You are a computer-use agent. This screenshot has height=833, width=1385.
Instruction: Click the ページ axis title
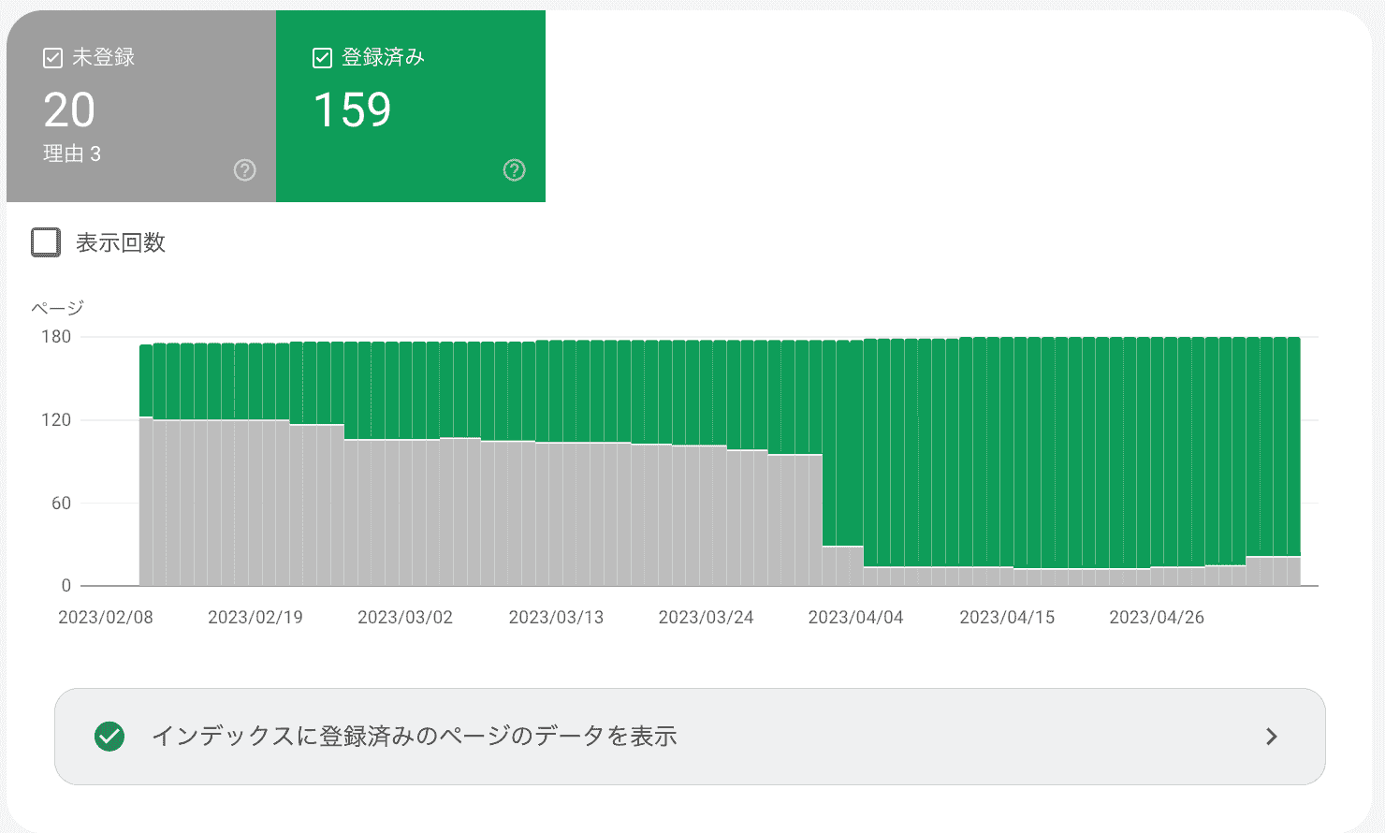point(58,308)
